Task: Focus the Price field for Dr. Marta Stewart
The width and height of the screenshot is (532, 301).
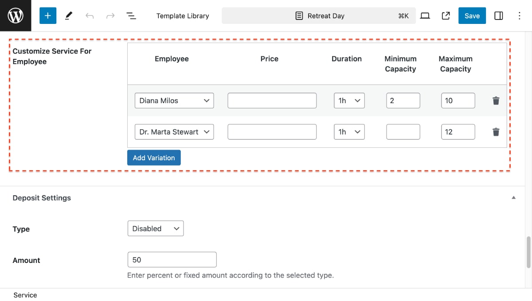Action: 272,132
